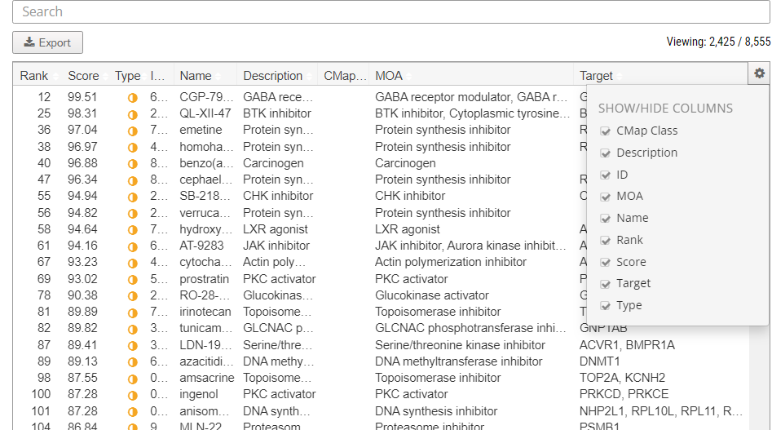The height and width of the screenshot is (430, 772).
Task: Click the type icon for AT-9283 row
Action: pyautogui.click(x=132, y=246)
